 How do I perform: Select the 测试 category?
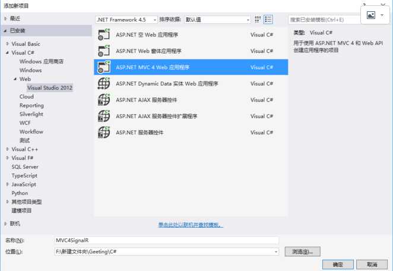24,140
